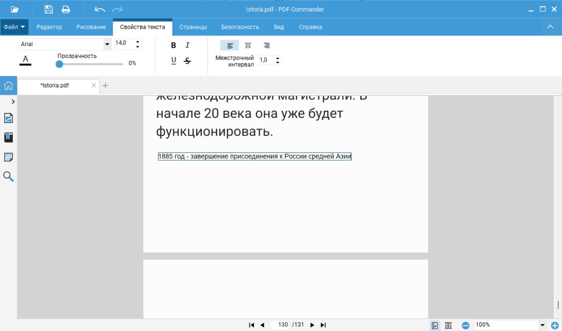
Task: Click the Save document icon
Action: click(x=49, y=9)
